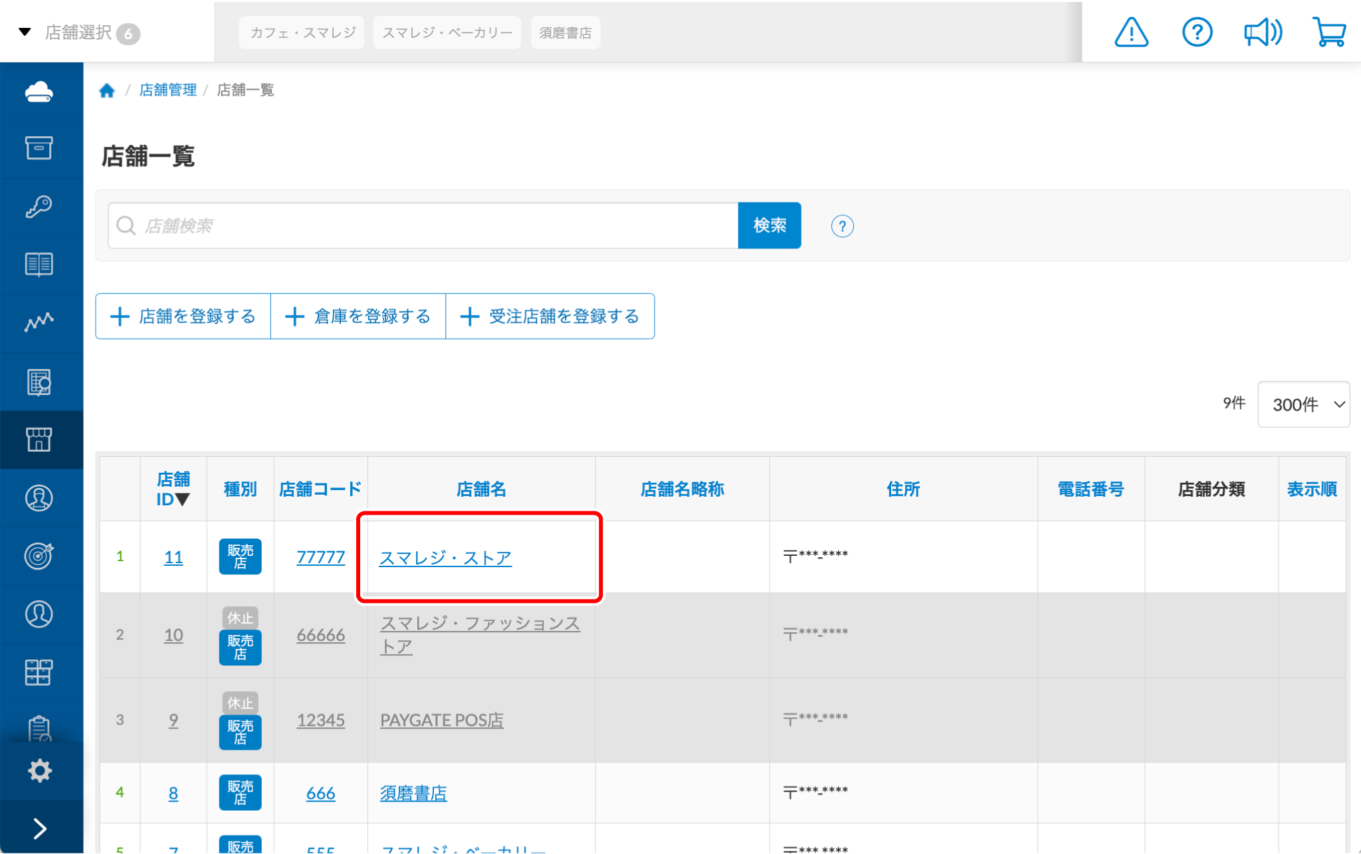1361x854 pixels.
Task: Open the 300件 page size dropdown
Action: click(x=1303, y=404)
